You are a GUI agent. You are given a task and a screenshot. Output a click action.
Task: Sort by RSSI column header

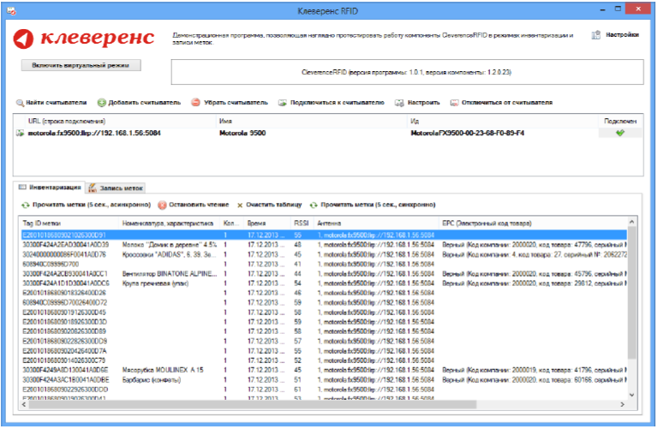tap(302, 223)
